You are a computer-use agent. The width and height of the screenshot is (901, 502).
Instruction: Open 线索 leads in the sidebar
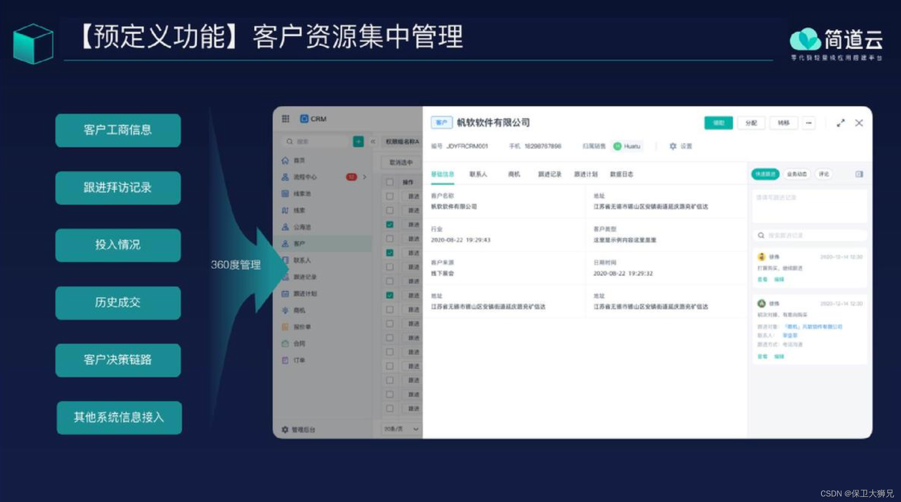pos(299,210)
